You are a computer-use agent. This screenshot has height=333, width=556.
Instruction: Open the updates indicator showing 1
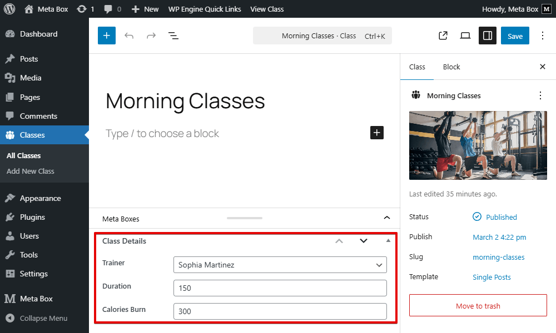86,9
